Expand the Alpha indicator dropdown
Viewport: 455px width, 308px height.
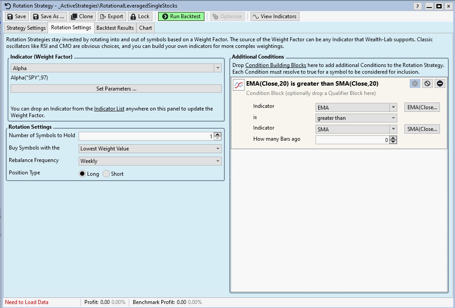click(x=217, y=68)
